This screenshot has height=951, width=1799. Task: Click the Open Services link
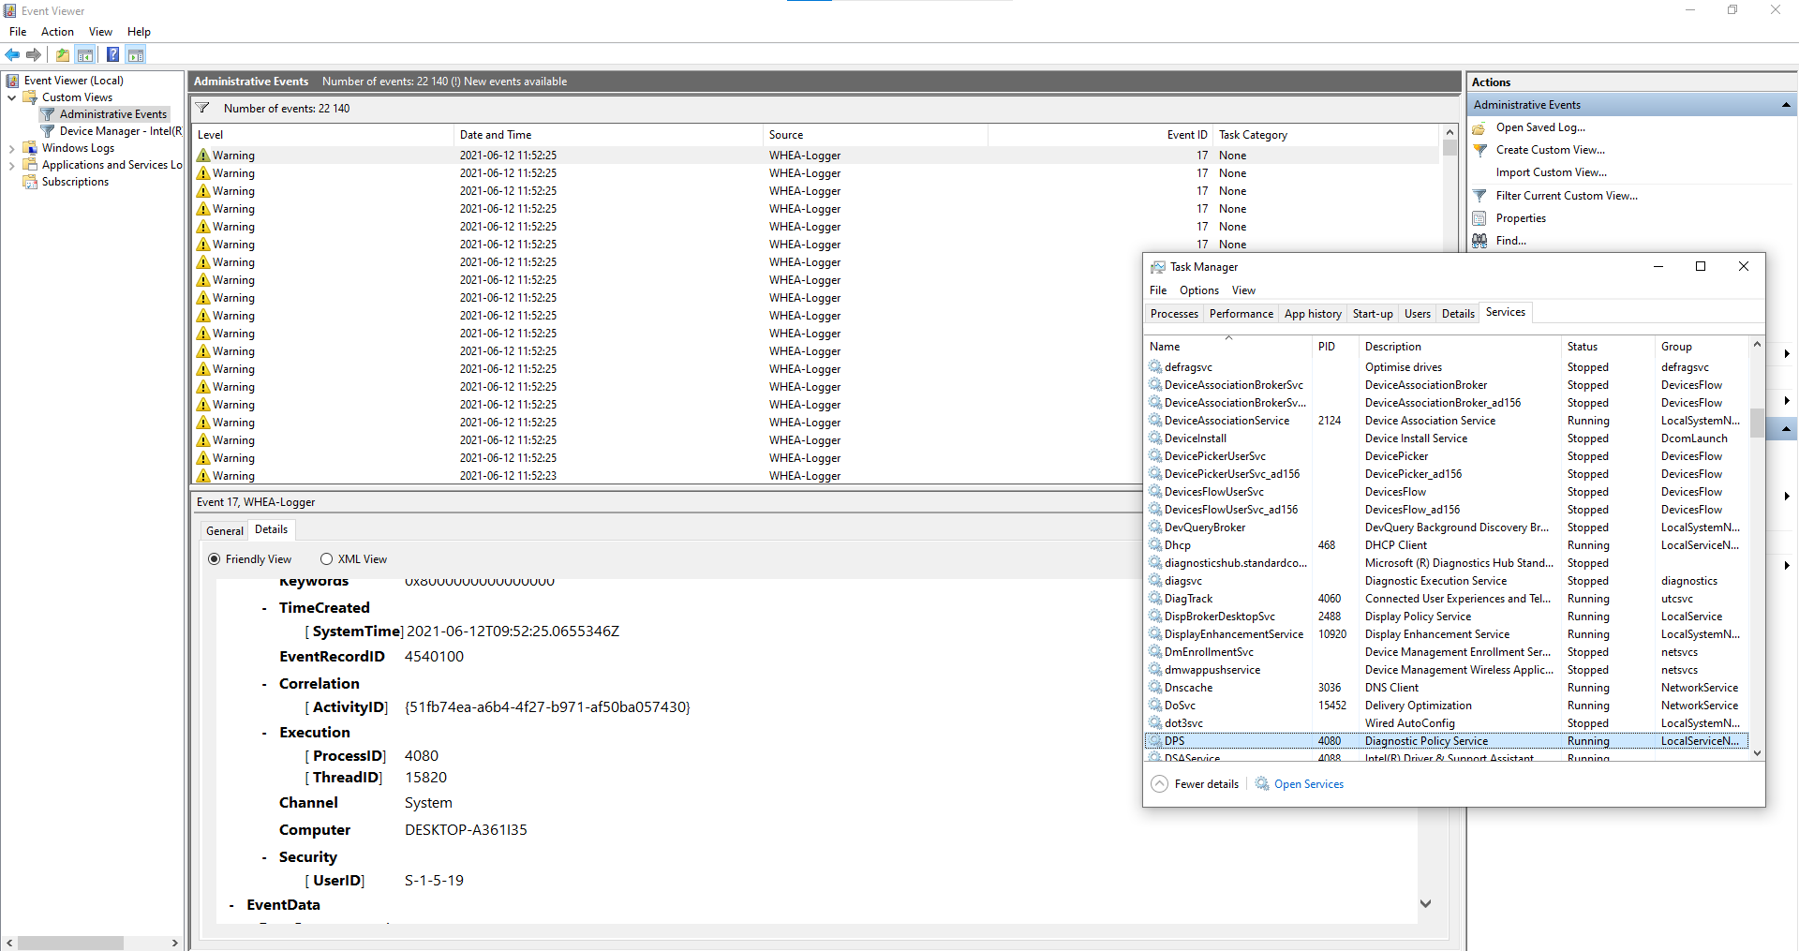[1308, 783]
